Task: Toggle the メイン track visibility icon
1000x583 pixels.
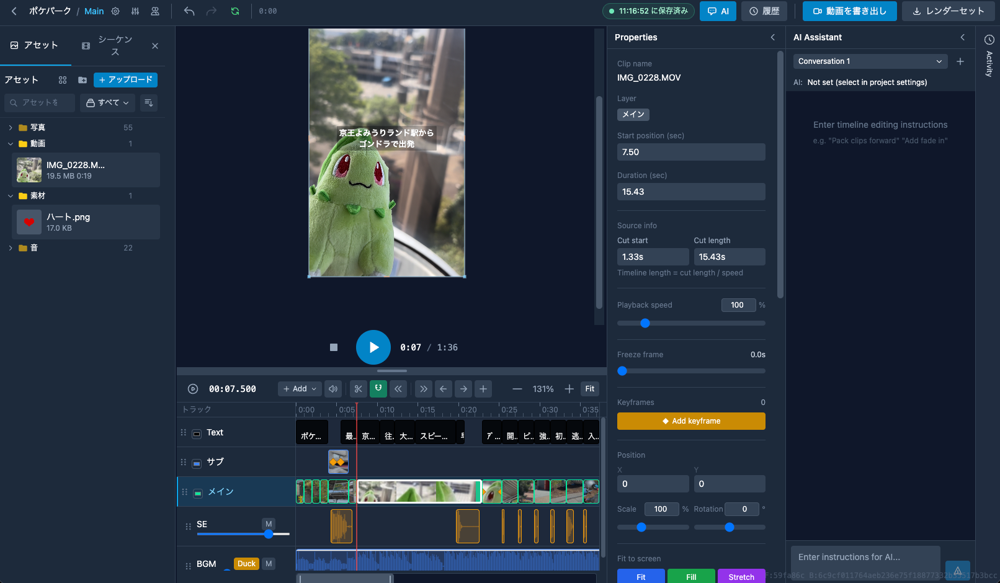Action: click(198, 493)
